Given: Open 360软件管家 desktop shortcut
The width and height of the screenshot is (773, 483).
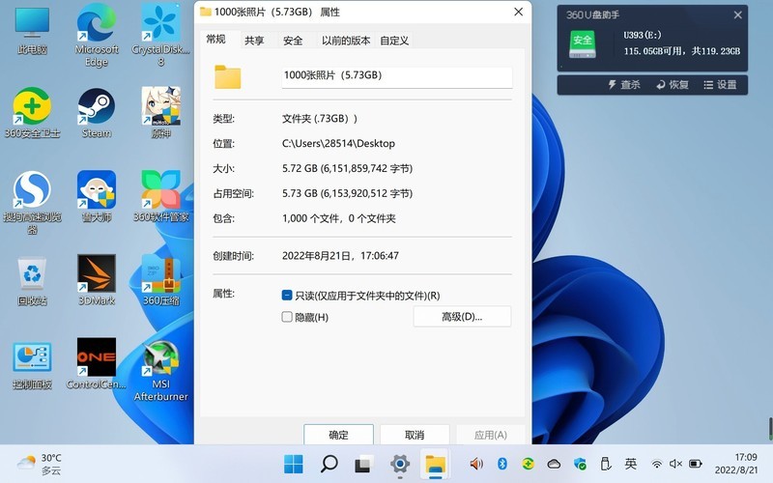Looking at the screenshot, I should point(160,196).
